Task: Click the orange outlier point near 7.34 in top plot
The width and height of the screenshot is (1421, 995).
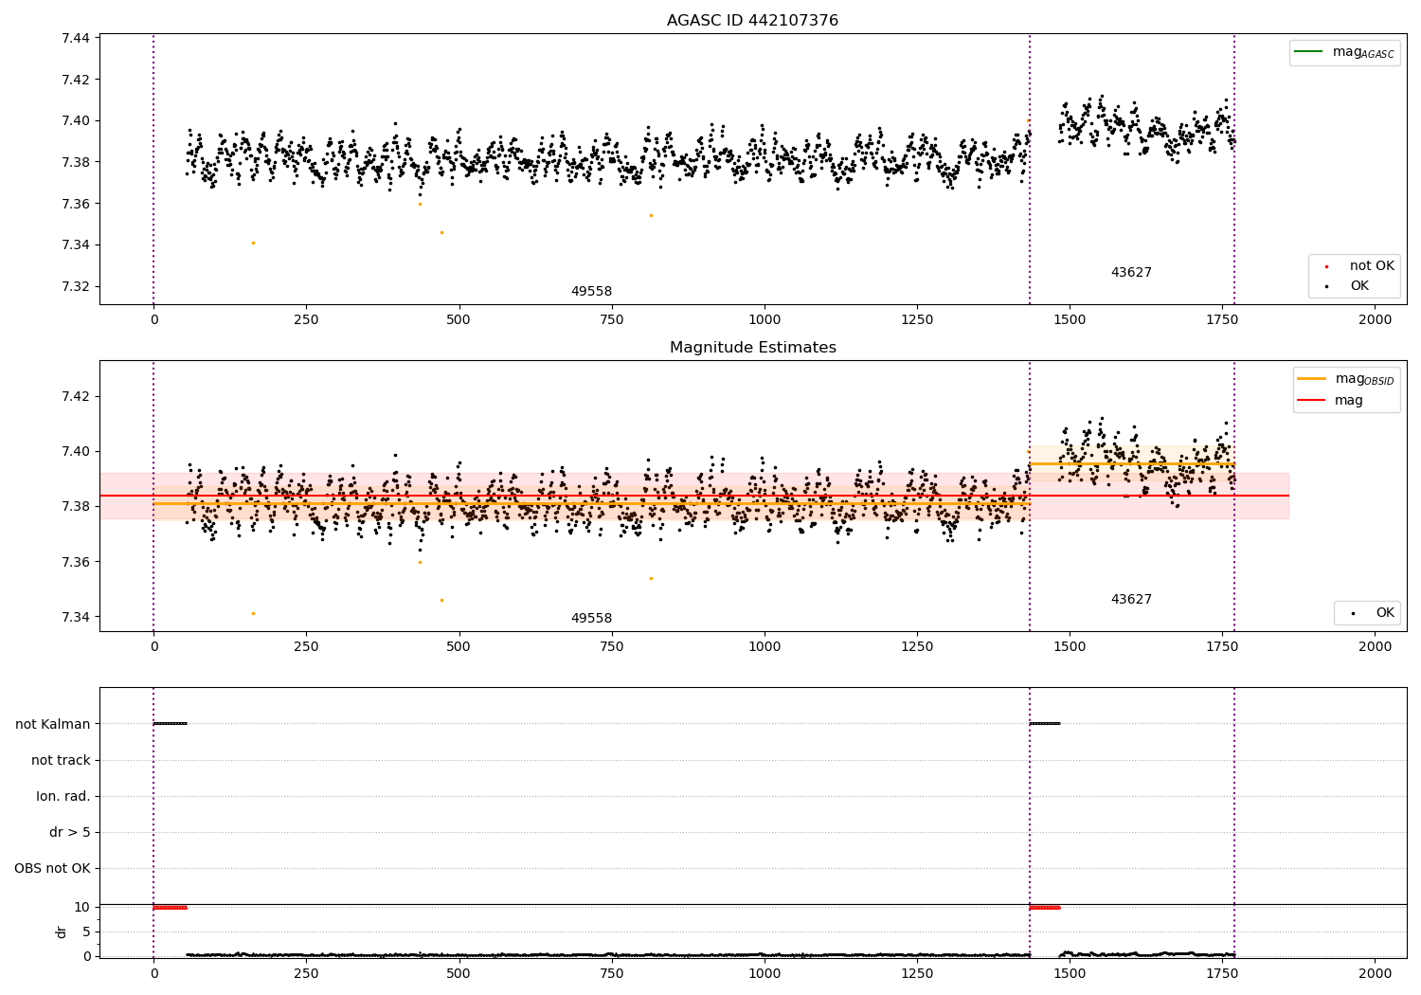Action: pos(253,243)
